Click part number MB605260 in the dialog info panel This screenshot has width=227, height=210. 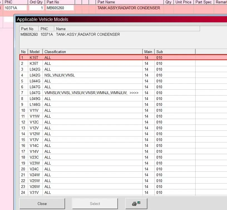[29, 34]
